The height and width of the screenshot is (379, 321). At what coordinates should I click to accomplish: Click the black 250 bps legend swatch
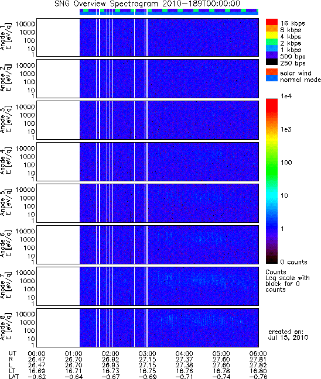pyautogui.click(x=272, y=61)
